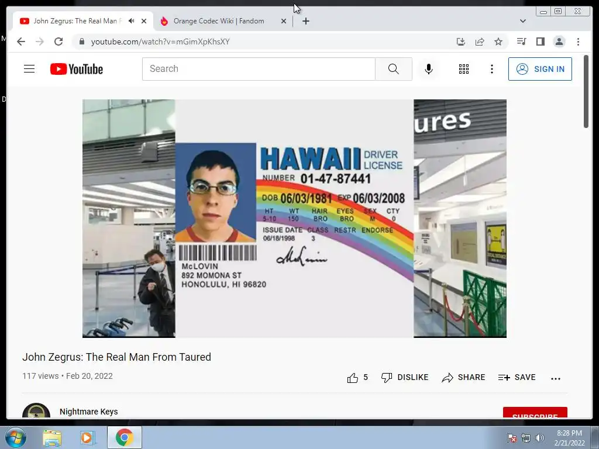This screenshot has width=599, height=449.
Task: Share this page from the address bar
Action: coord(480,42)
